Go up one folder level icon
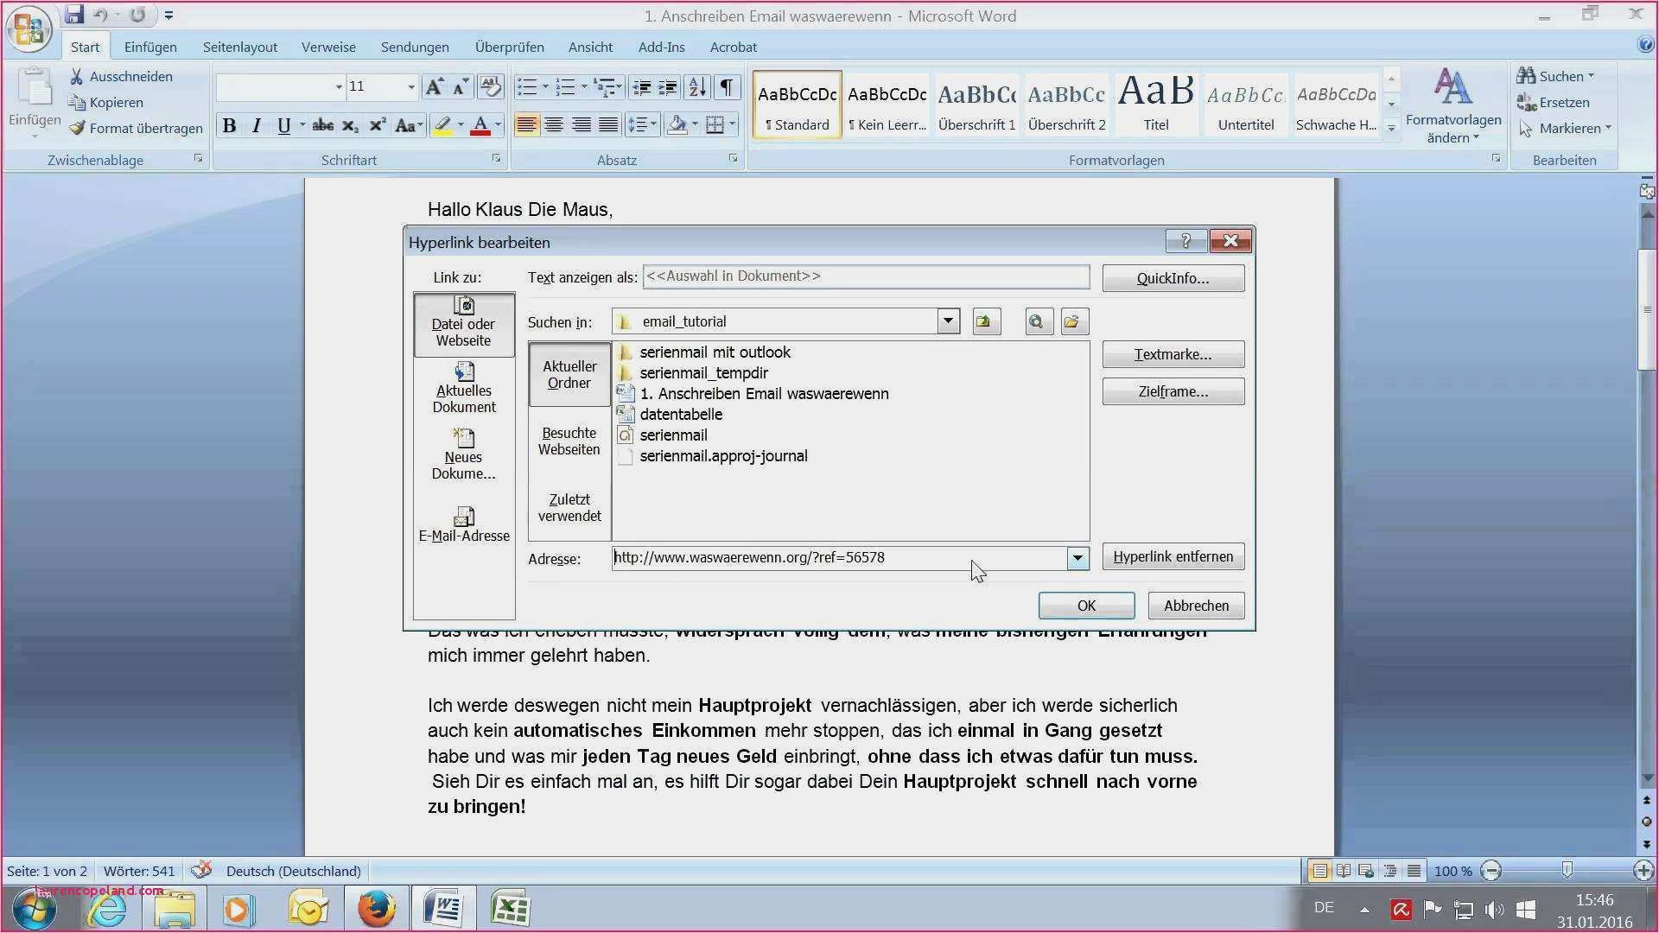 [985, 321]
